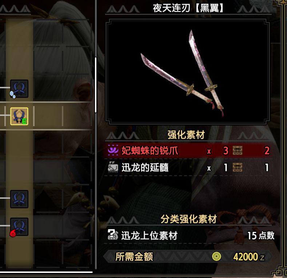Click the storage box icon beside 妃蜘蛛的锐爪
The image size is (287, 278).
pyautogui.click(x=238, y=150)
